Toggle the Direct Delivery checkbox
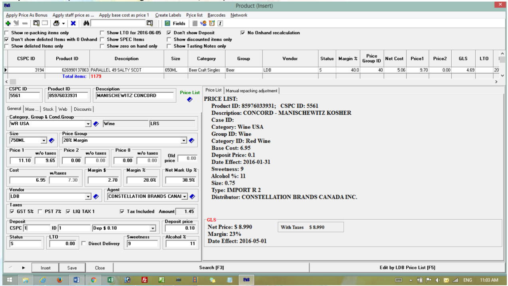Image resolution: width=508 pixels, height=286 pixels. tap(84, 244)
